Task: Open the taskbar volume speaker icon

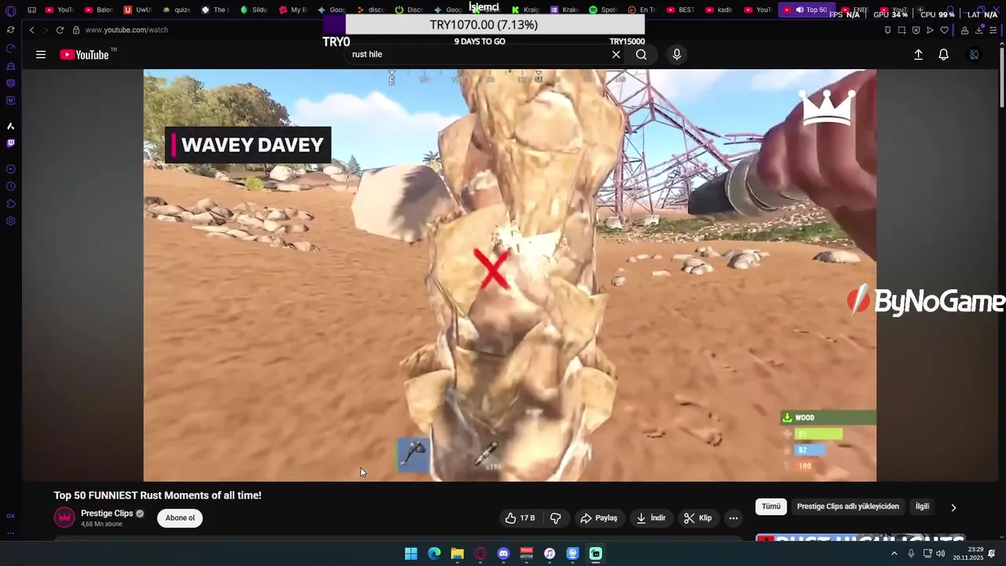Action: point(941,553)
